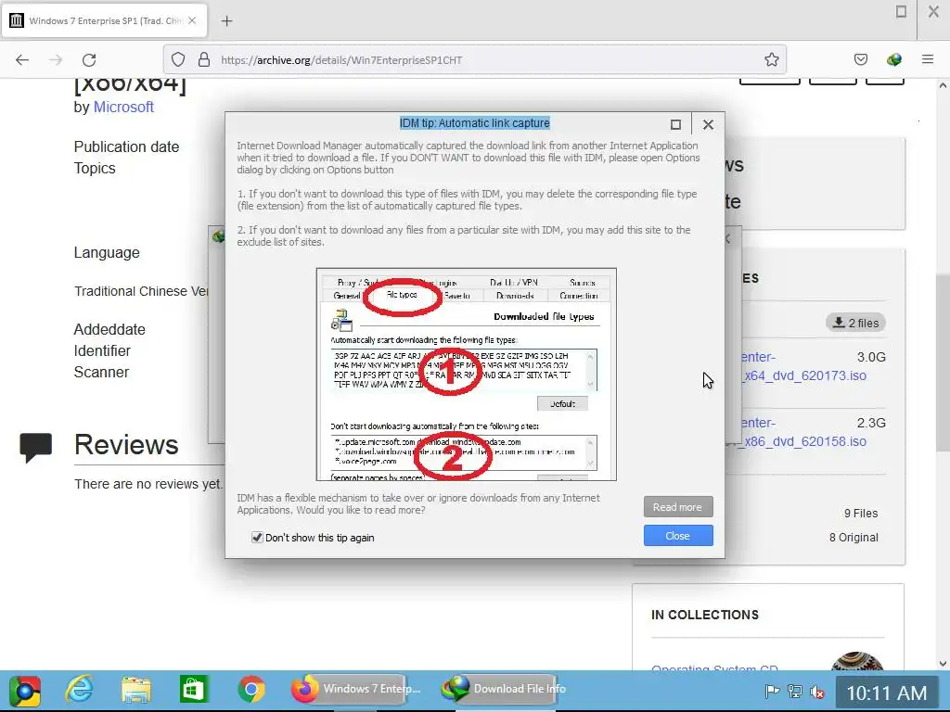This screenshot has height=712, width=950.
Task: Click the Reviews speech bubble icon
Action: (x=36, y=448)
